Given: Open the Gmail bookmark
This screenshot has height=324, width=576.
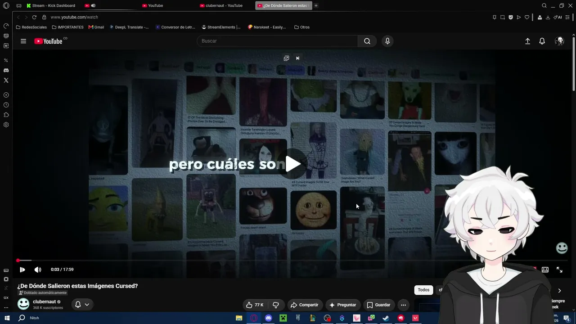Looking at the screenshot, I should pos(96,27).
